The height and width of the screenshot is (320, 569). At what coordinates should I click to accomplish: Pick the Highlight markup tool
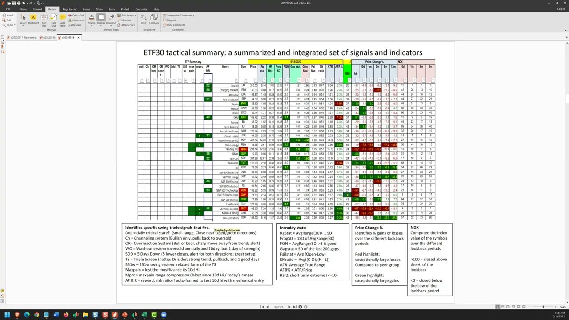[x=33, y=19]
